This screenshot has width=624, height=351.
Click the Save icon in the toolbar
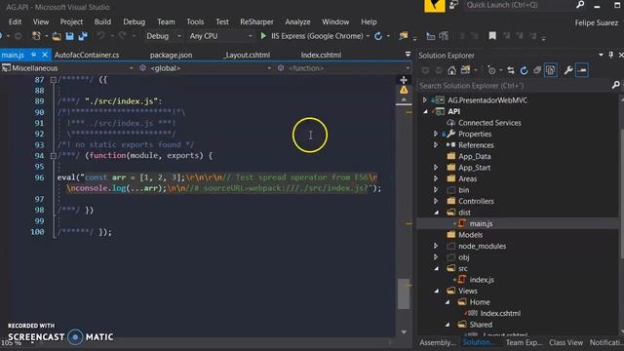point(69,36)
